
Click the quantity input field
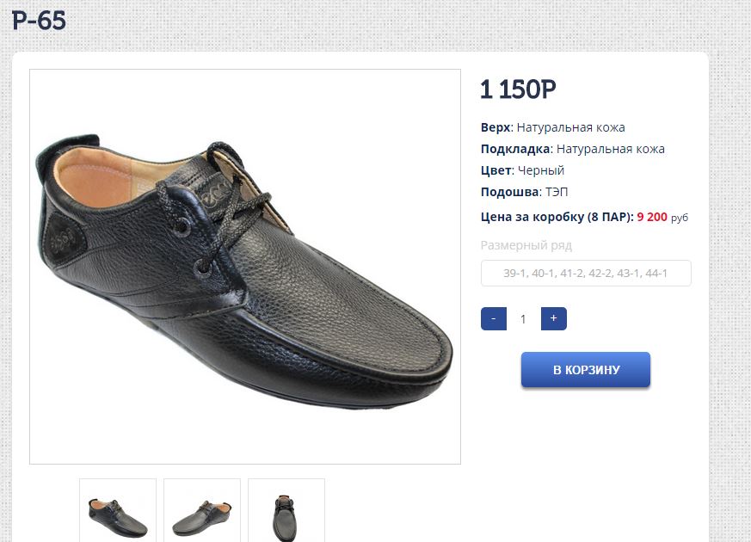tap(523, 319)
